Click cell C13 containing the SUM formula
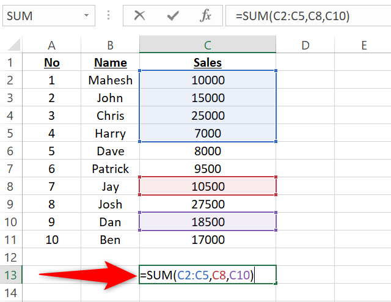Viewport: 391px width, 302px height. coord(208,275)
